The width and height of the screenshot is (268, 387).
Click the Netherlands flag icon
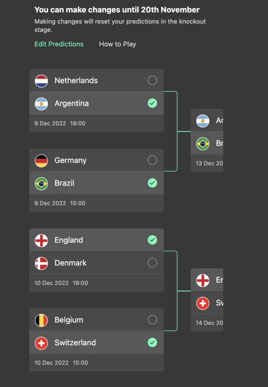click(42, 81)
